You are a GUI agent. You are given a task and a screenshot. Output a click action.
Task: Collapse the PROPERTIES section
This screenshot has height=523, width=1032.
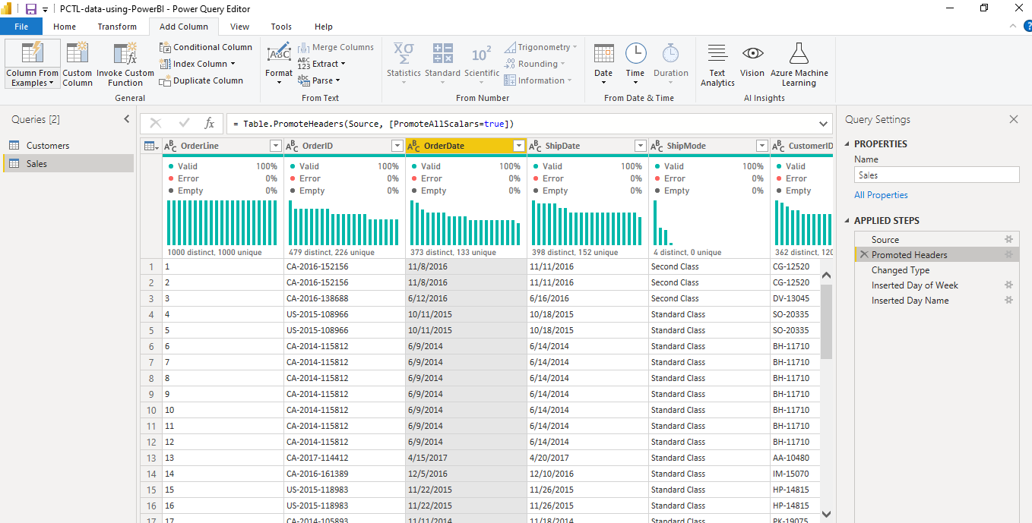click(x=847, y=143)
